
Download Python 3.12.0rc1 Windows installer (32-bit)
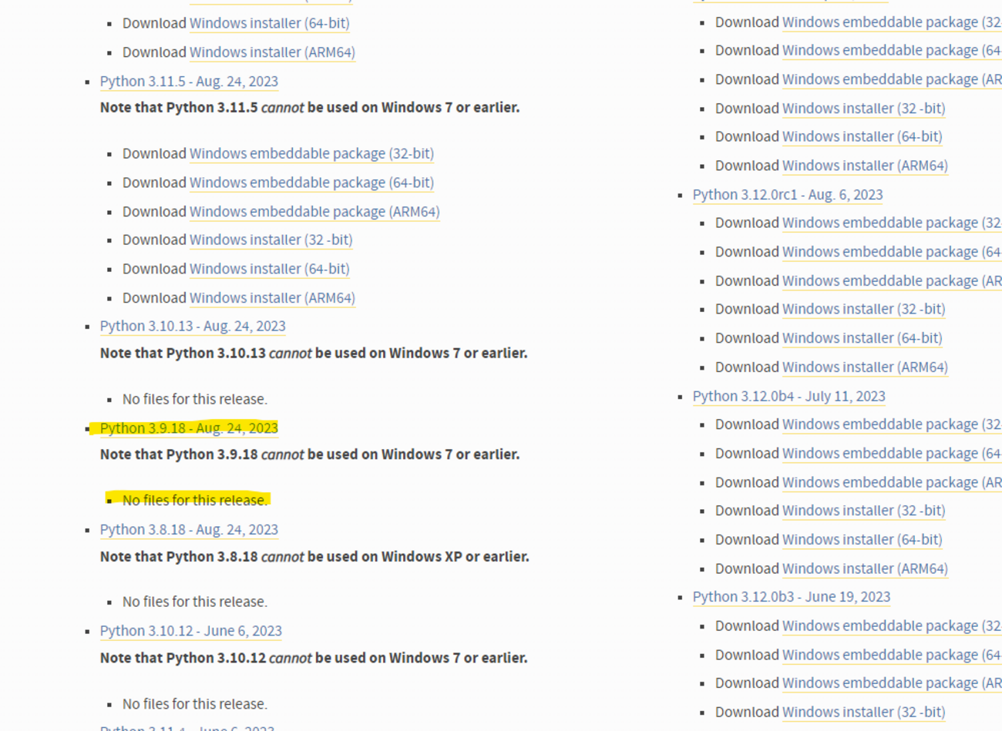coord(864,310)
